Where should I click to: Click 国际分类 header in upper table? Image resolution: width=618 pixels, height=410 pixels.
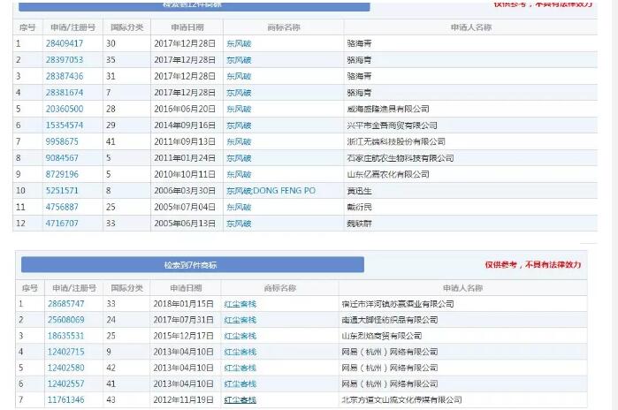click(x=126, y=27)
